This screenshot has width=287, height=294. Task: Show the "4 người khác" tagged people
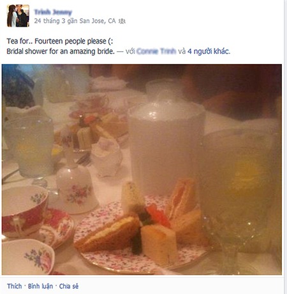point(209,51)
